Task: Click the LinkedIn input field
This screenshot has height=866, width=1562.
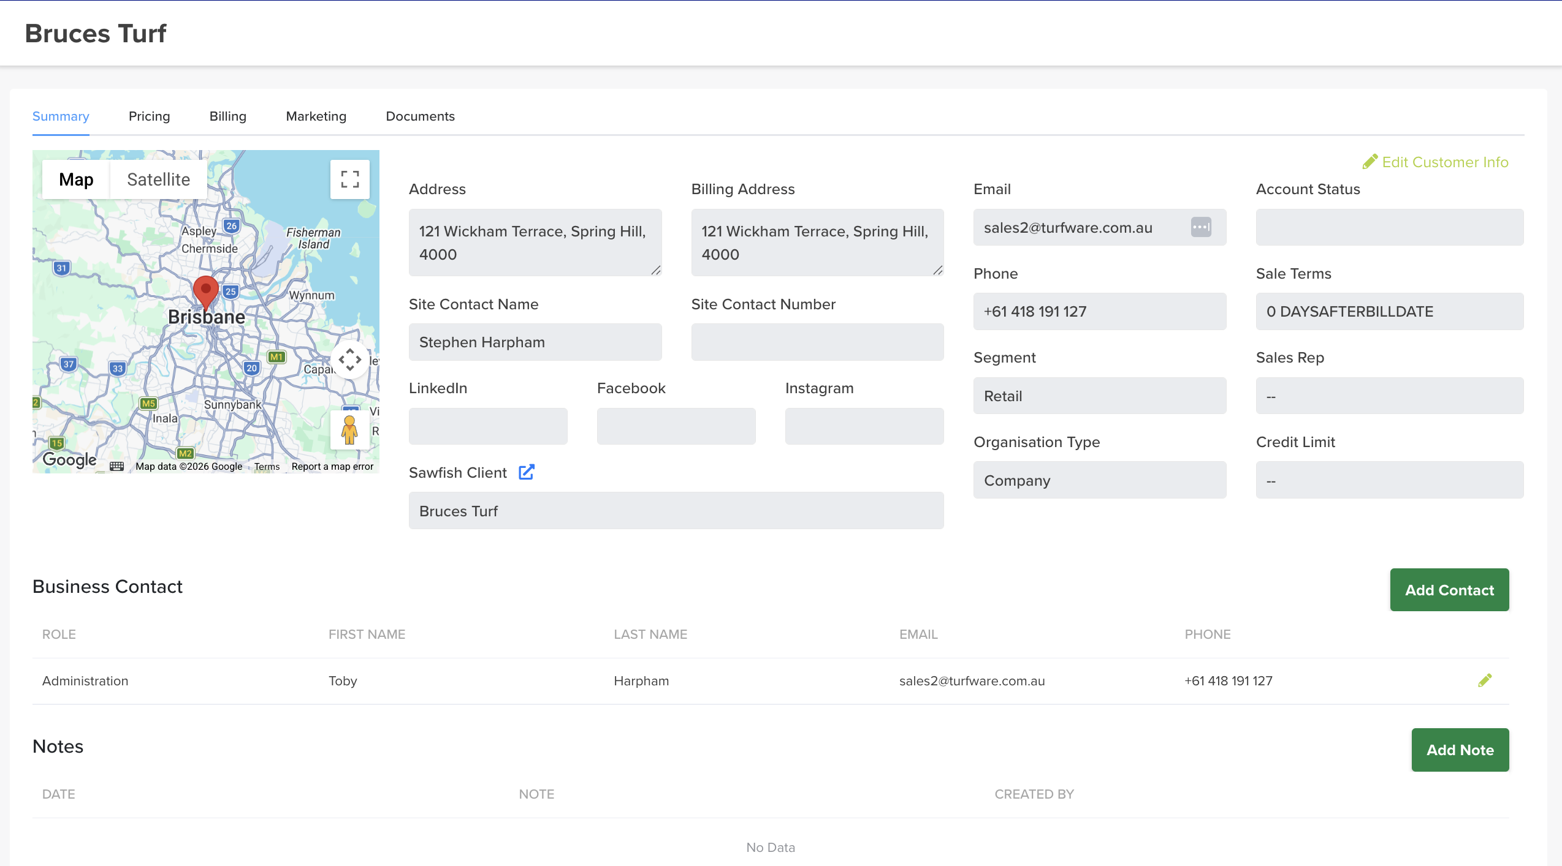Action: 488,426
